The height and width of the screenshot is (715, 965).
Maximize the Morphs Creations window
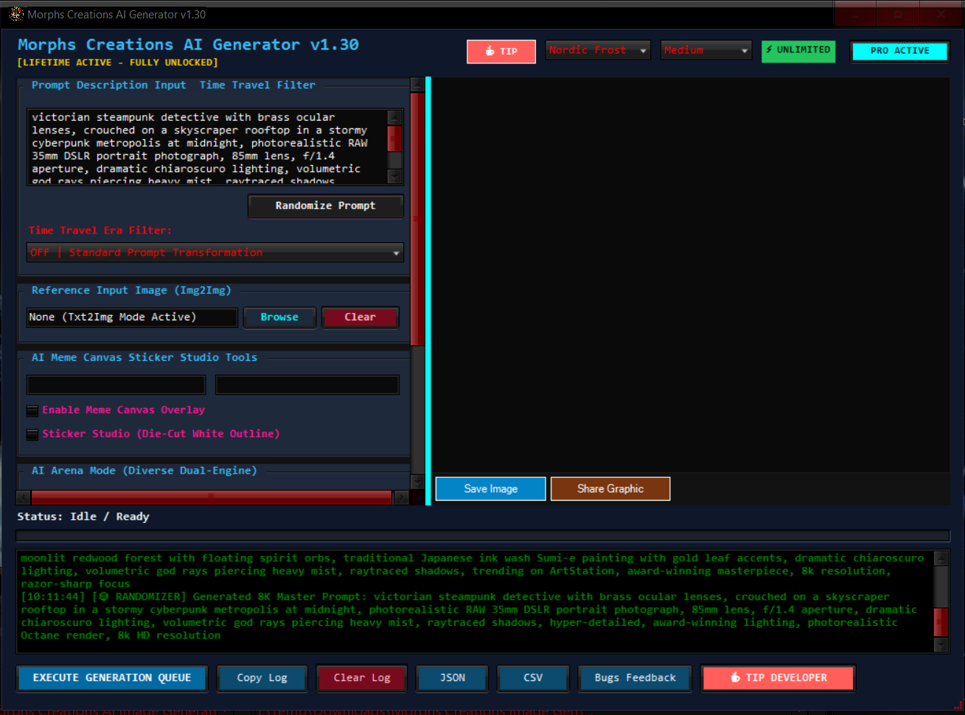point(898,14)
